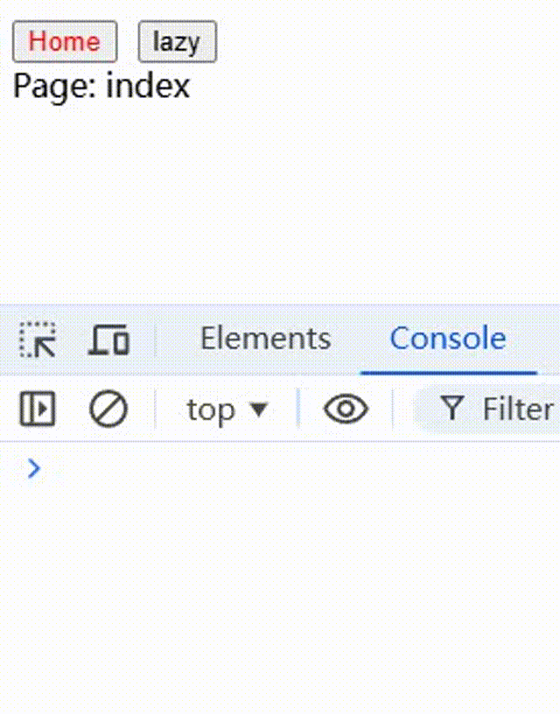Click the red Home button
Viewport: 560px width, 714px height.
click(x=64, y=42)
